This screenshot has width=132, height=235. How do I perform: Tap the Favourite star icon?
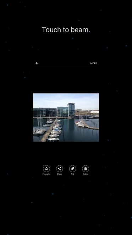pos(46,169)
